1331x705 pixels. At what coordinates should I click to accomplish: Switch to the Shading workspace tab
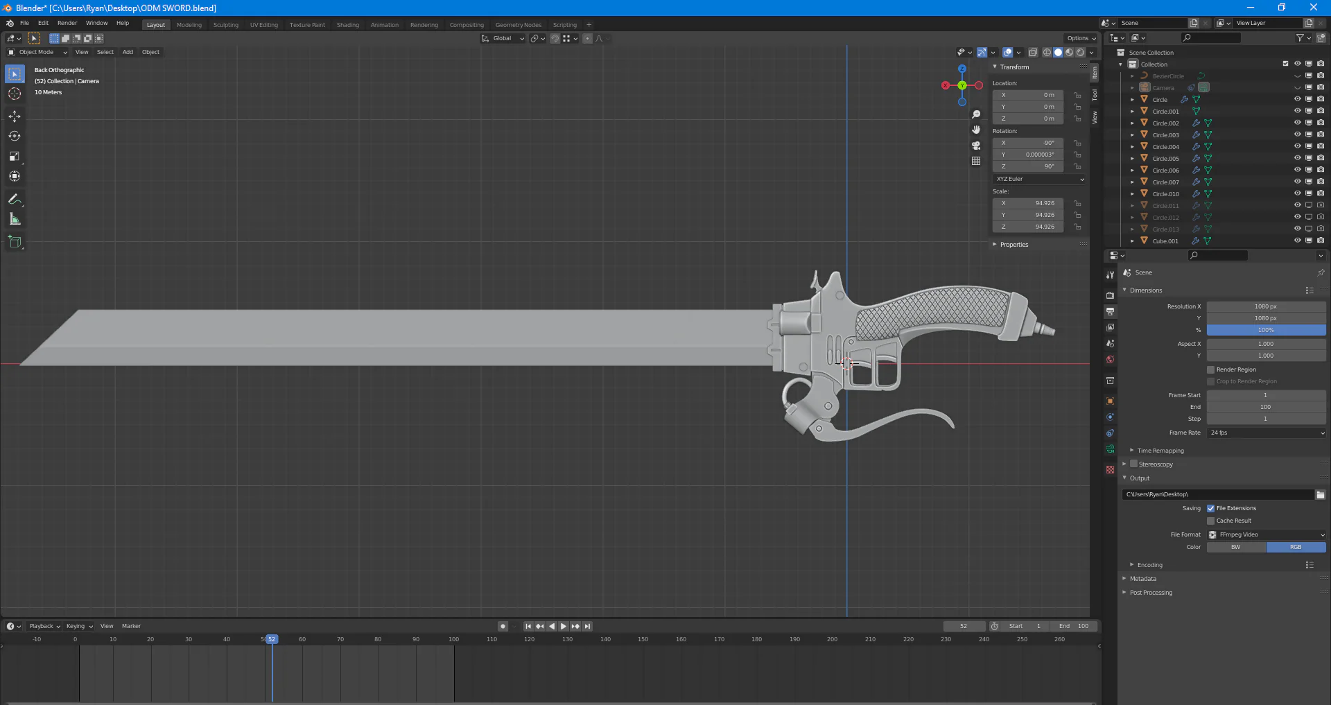point(347,25)
